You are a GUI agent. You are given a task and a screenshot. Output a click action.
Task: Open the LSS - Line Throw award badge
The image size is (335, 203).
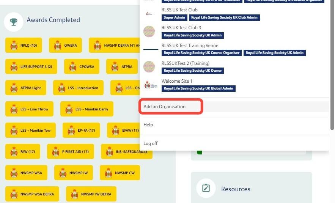(x=29, y=109)
